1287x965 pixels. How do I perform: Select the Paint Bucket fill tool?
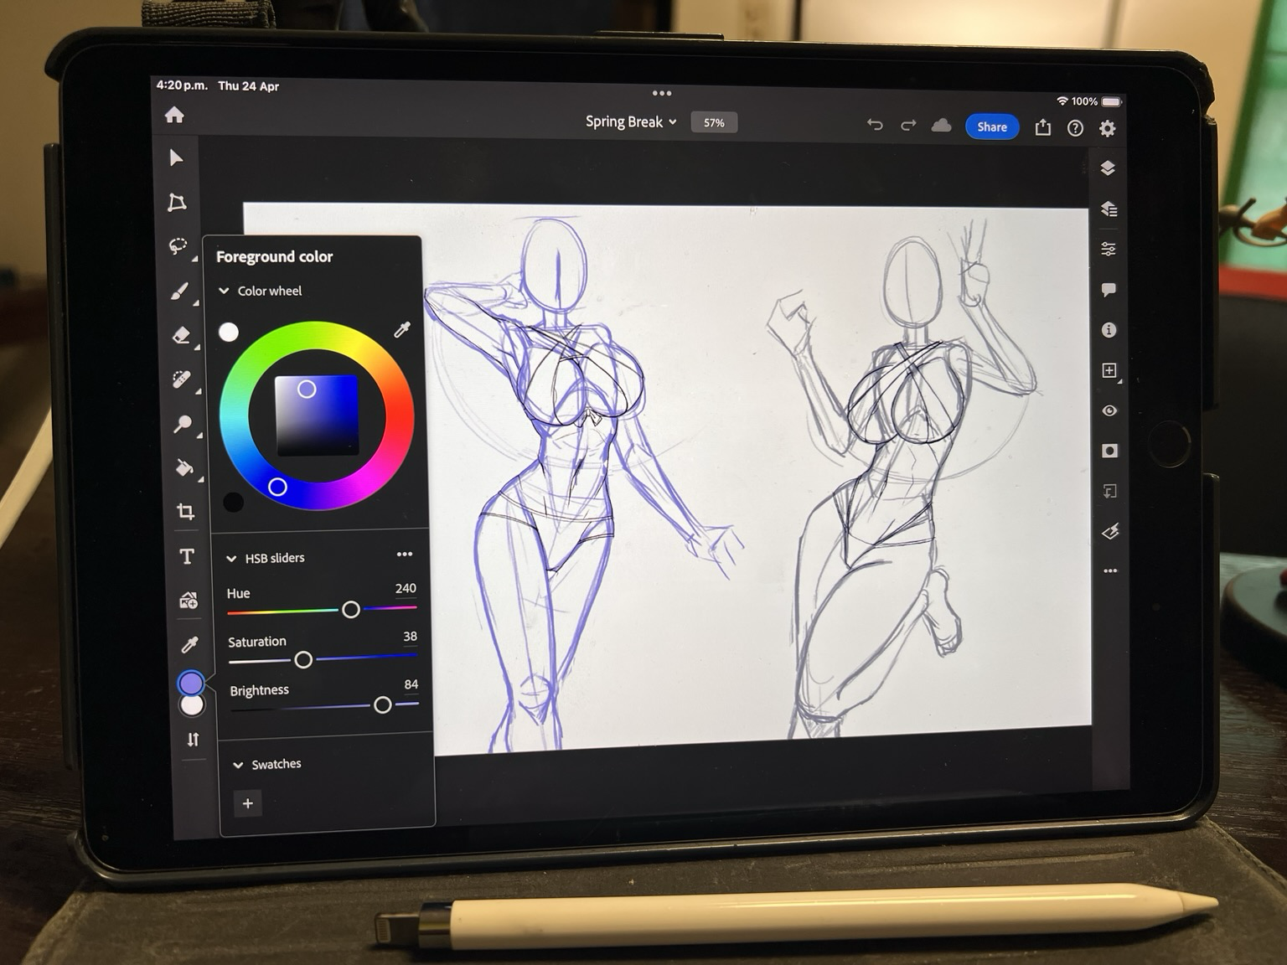pos(184,467)
